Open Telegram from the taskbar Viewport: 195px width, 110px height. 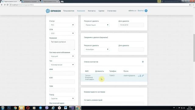(41, 108)
